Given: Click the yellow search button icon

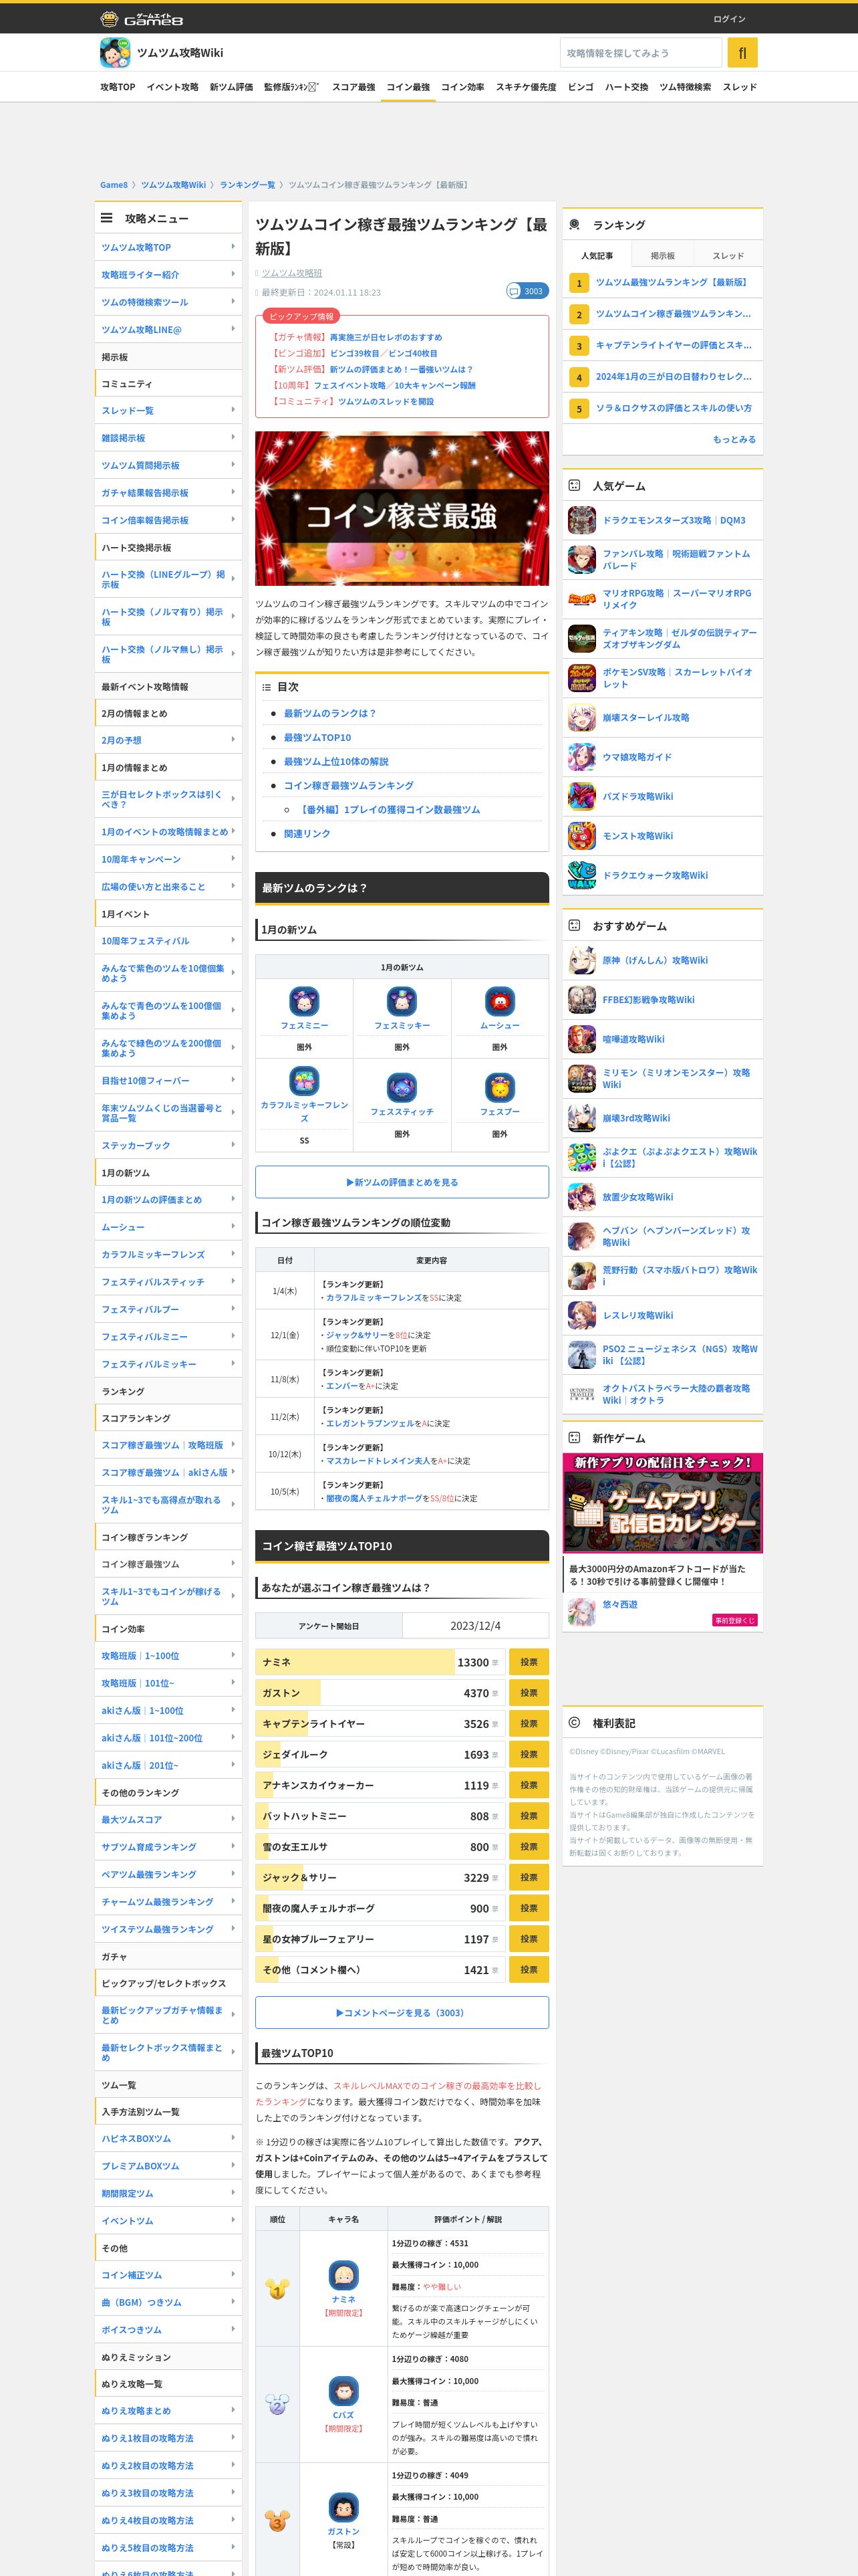Looking at the screenshot, I should pyautogui.click(x=742, y=52).
